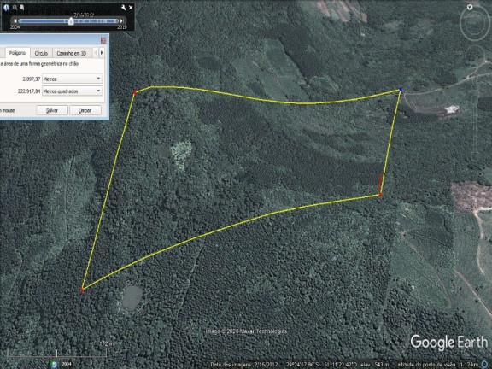492x369 pixels.
Task: Click the perimeter value 2.097,37
Action: point(32,79)
